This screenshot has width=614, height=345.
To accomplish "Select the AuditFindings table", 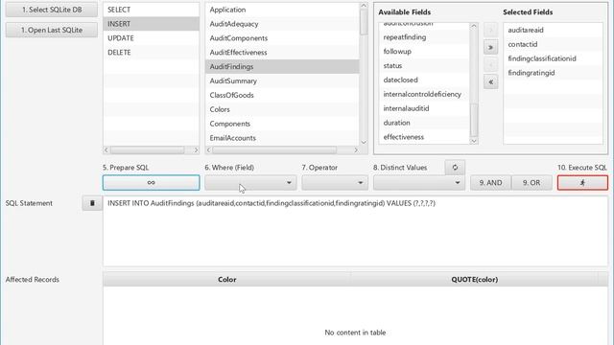I will pyautogui.click(x=282, y=67).
